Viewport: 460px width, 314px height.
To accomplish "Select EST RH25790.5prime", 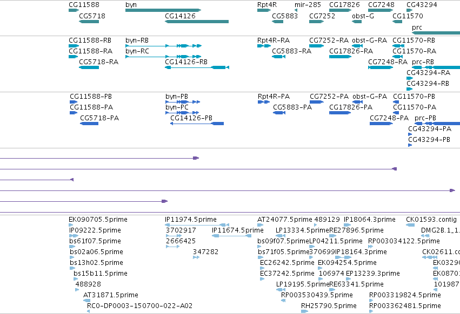I will (304, 311).
